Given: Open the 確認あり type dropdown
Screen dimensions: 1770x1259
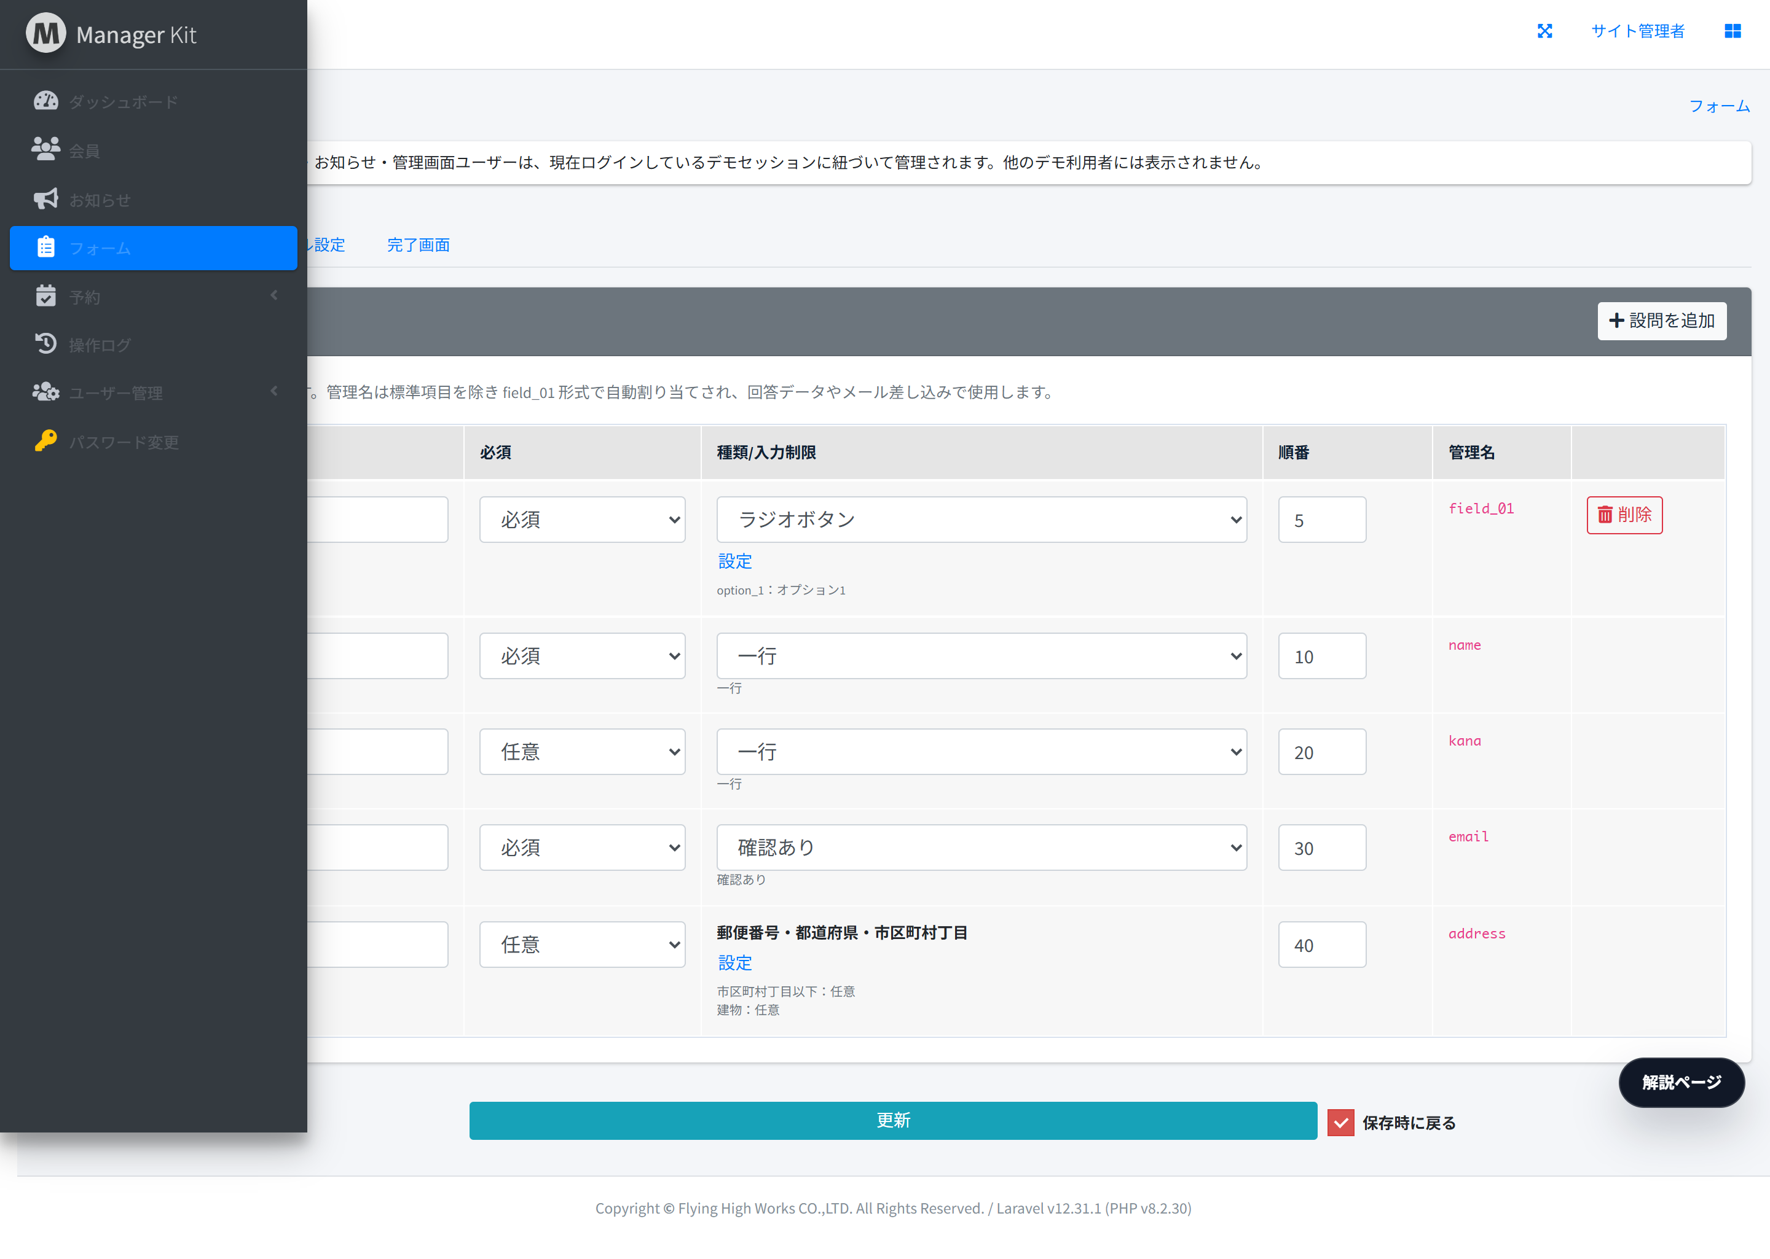Looking at the screenshot, I should click(981, 848).
